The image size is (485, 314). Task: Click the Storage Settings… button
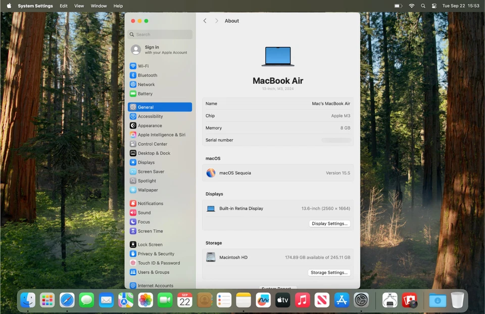pos(329,273)
